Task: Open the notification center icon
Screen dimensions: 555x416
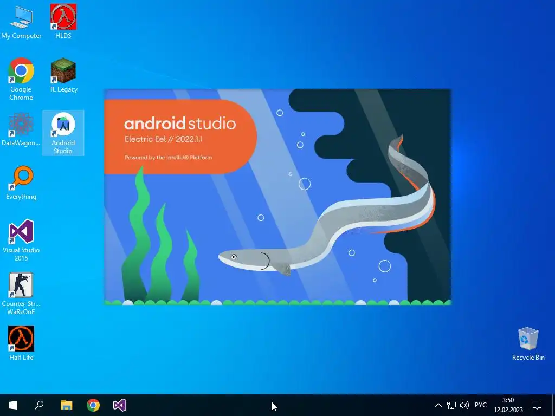Action: click(537, 405)
